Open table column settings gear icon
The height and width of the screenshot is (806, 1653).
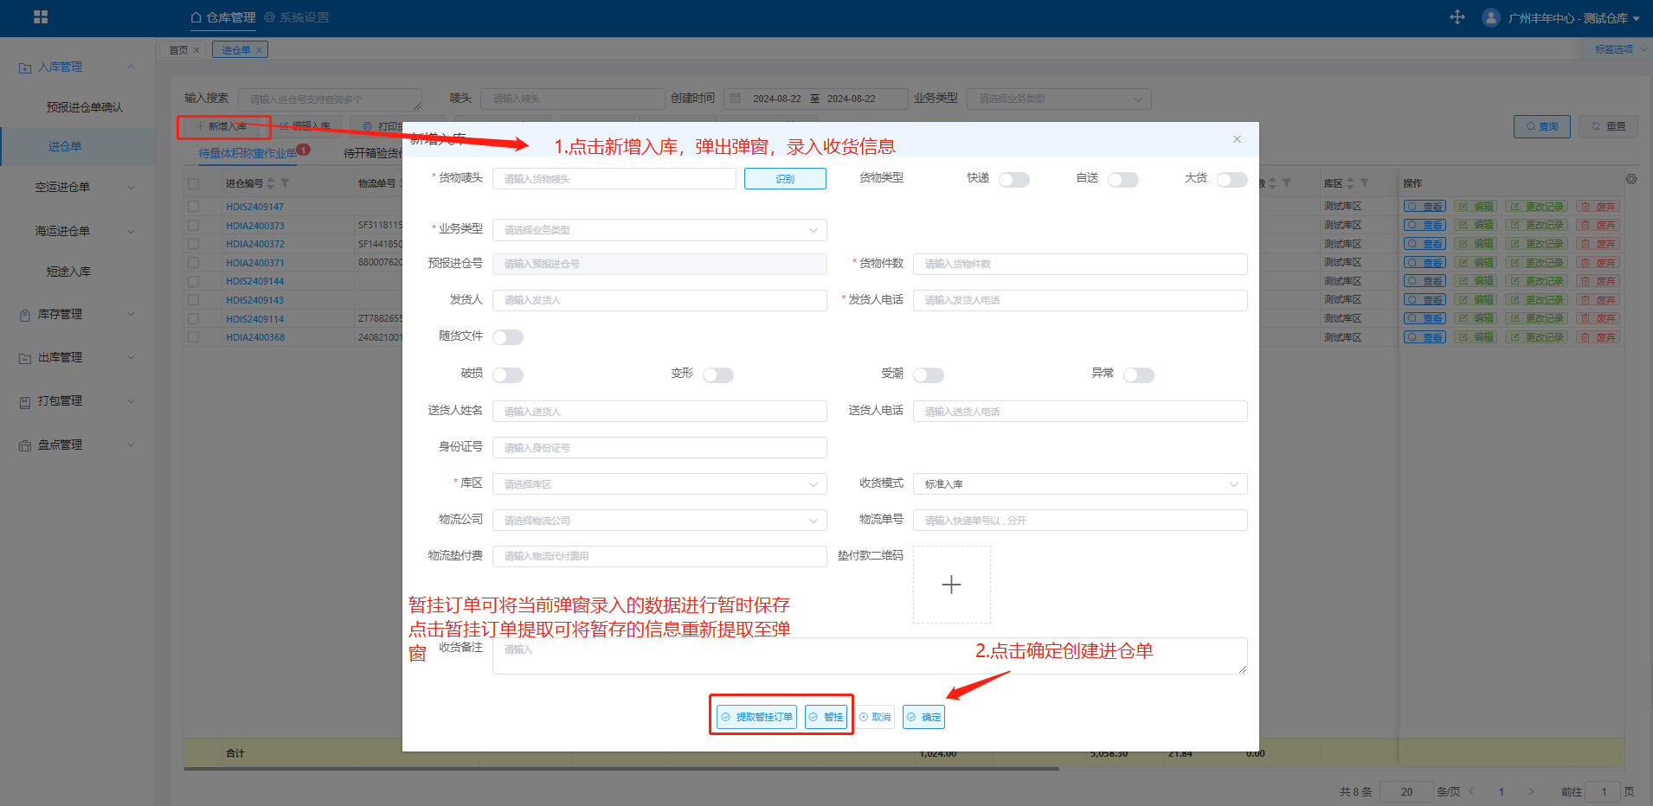click(1630, 179)
